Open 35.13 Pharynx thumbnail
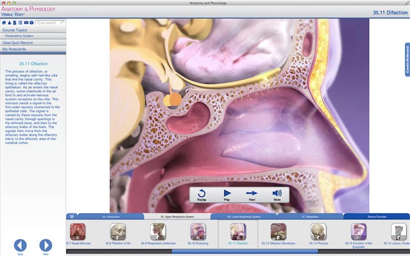 [x=318, y=232]
